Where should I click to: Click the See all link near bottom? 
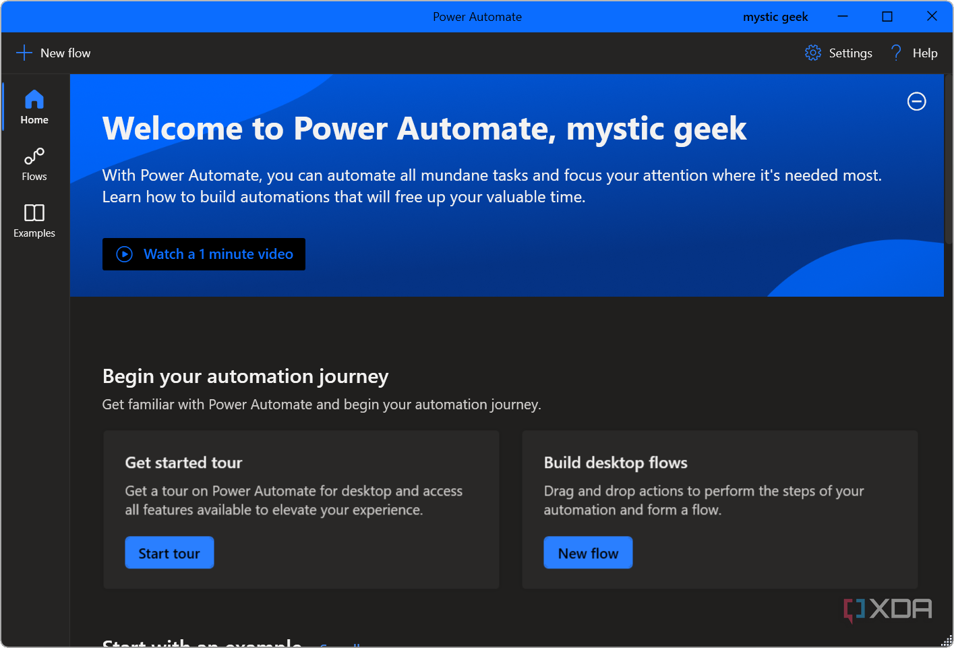[340, 644]
